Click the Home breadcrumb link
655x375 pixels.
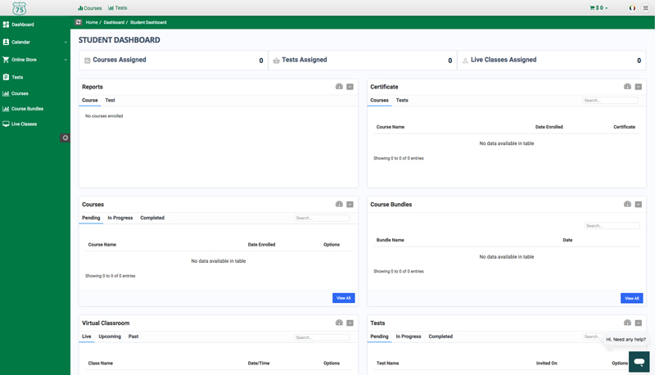[x=92, y=22]
